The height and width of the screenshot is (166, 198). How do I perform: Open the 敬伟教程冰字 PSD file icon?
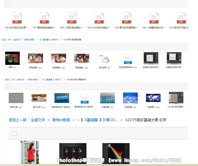[x=85, y=99]
